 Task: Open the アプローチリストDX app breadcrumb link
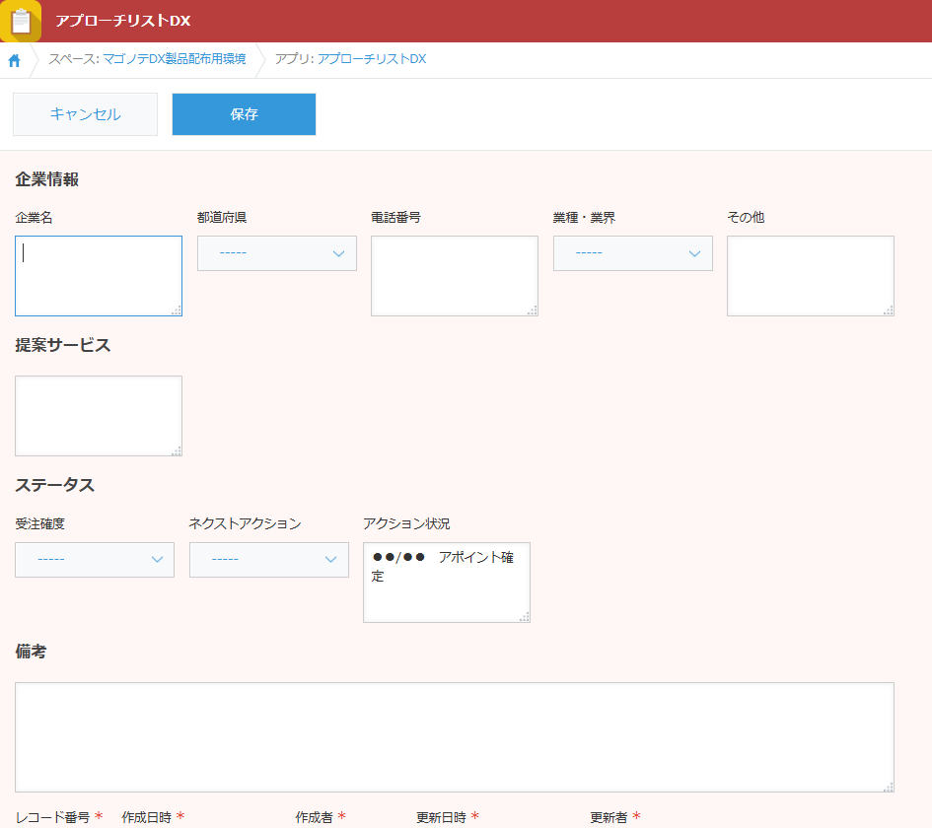coord(372,59)
